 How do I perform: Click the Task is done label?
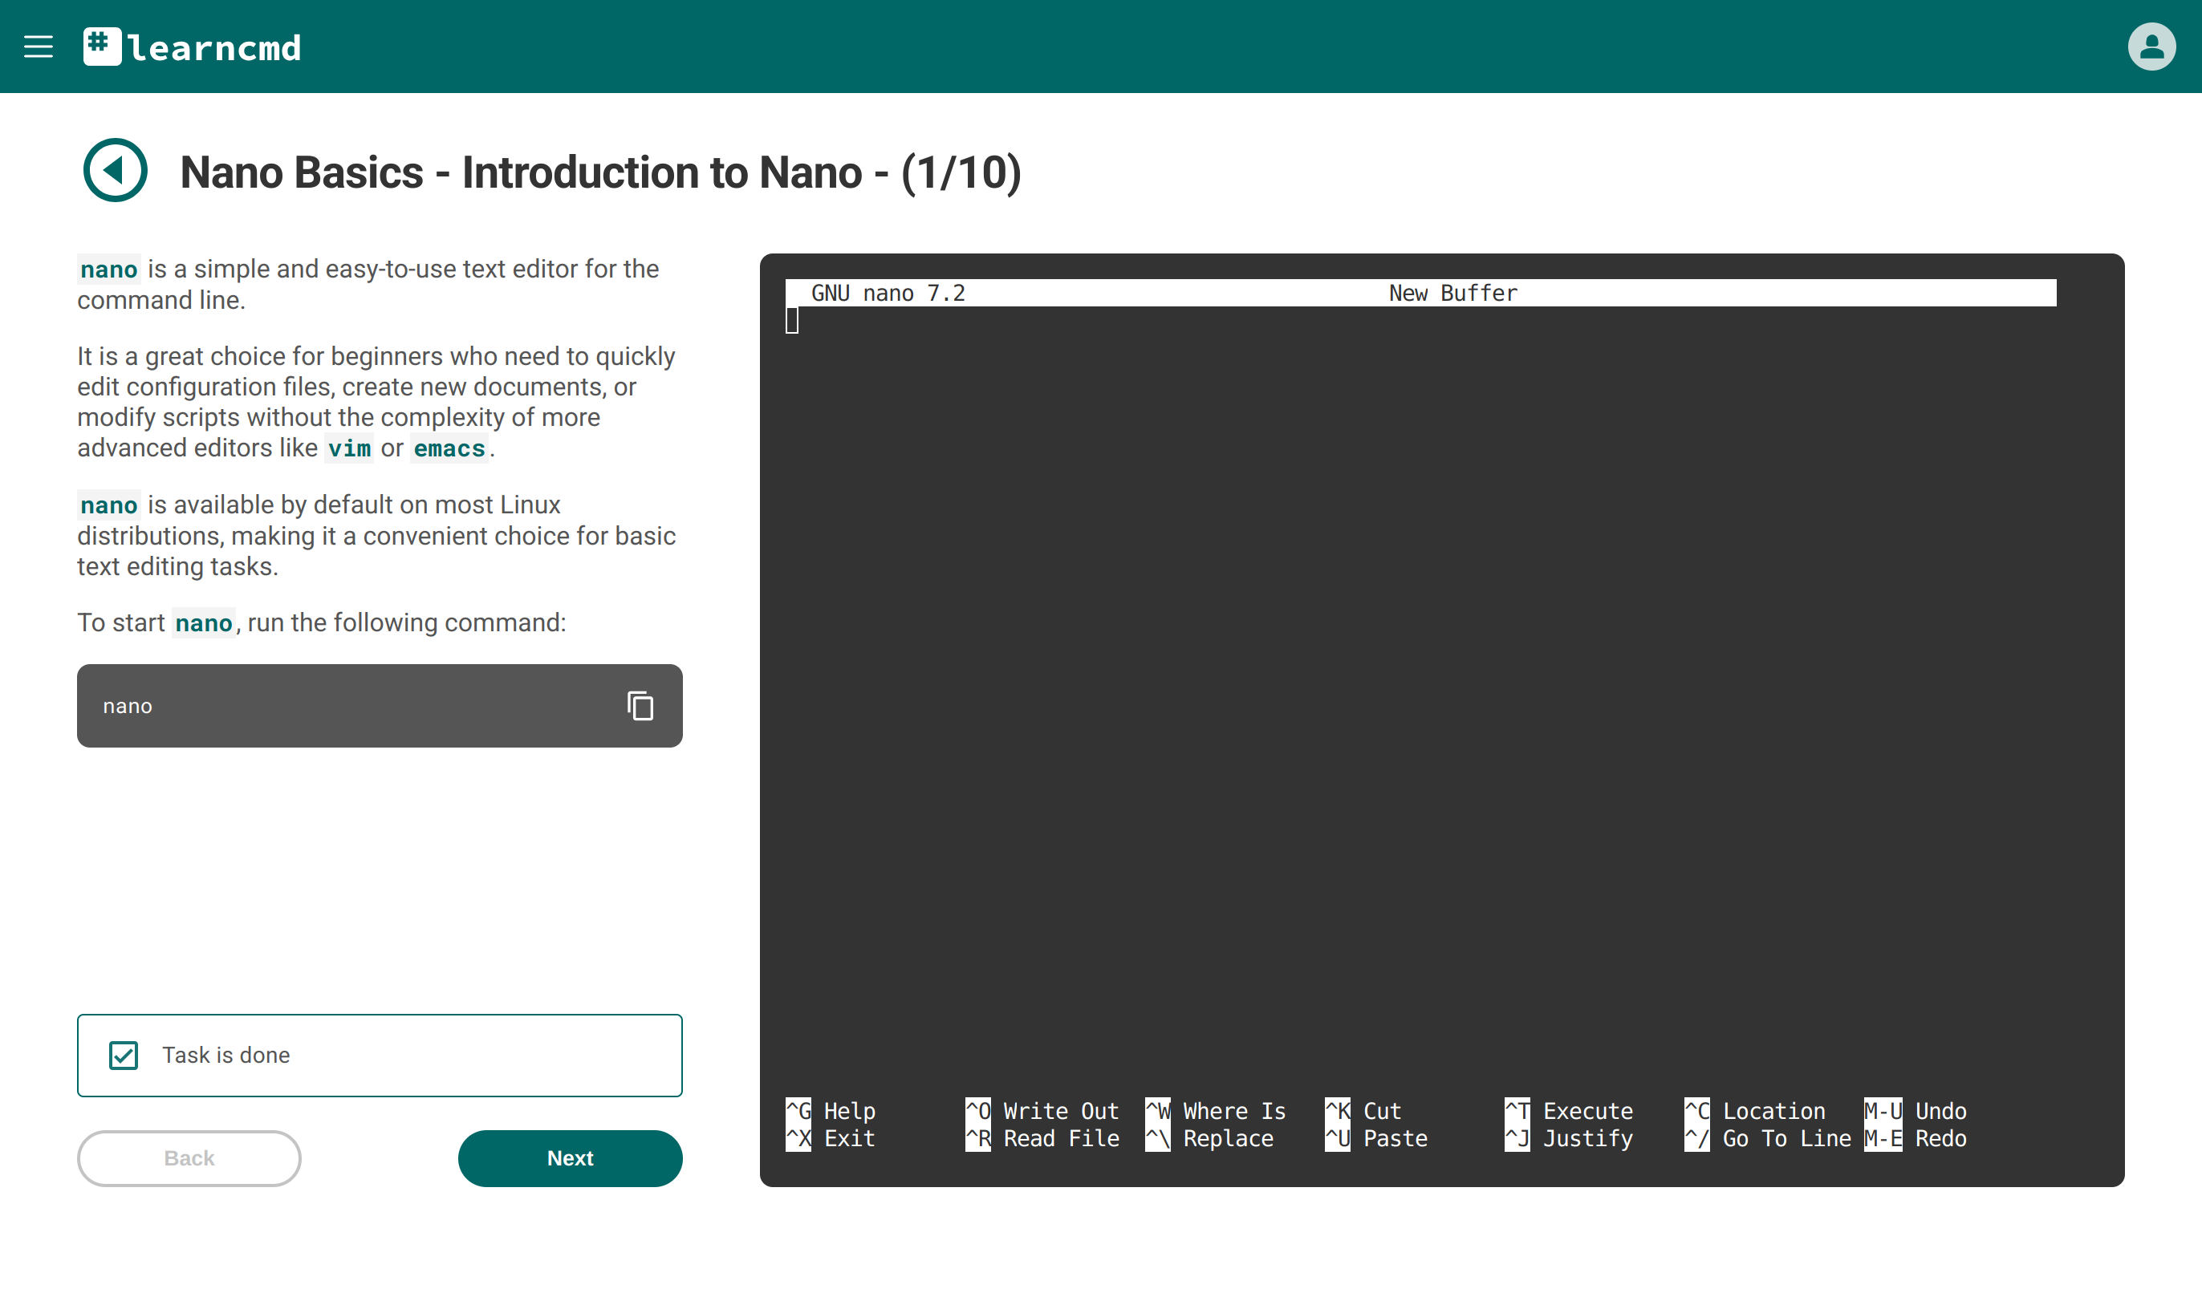pyautogui.click(x=225, y=1055)
